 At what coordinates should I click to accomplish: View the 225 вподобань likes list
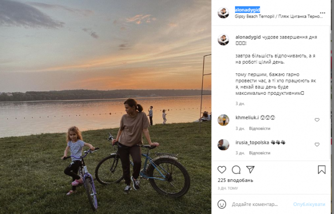tap(235, 180)
